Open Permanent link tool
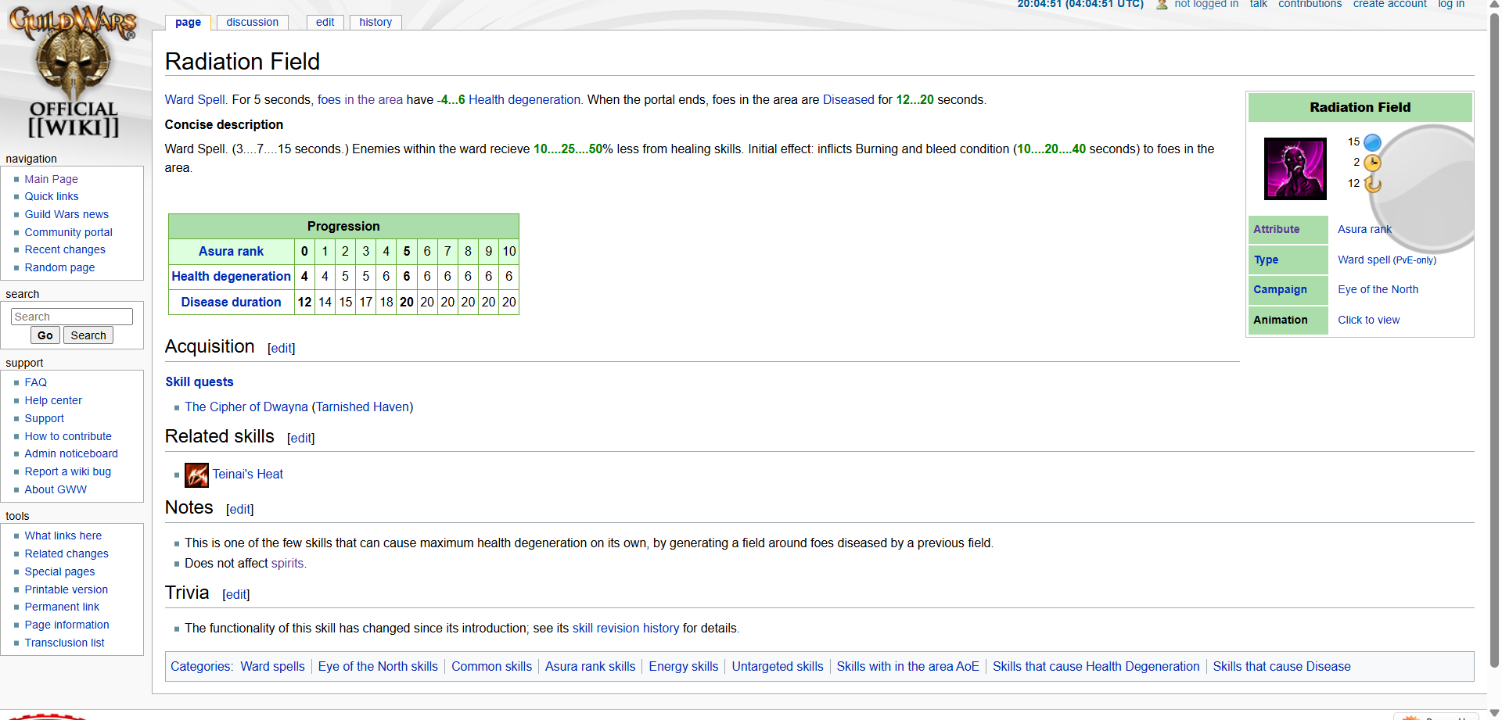 pos(62,607)
